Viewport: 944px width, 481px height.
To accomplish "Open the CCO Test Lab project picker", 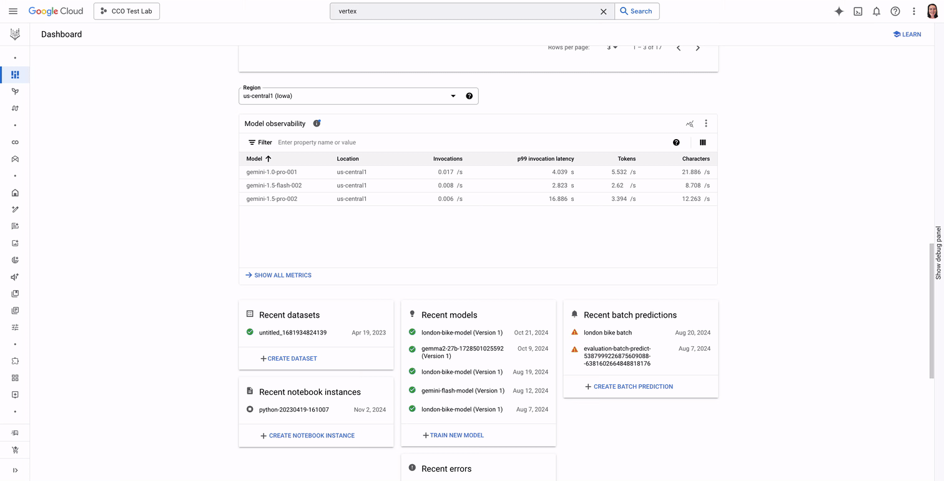I will click(x=126, y=11).
